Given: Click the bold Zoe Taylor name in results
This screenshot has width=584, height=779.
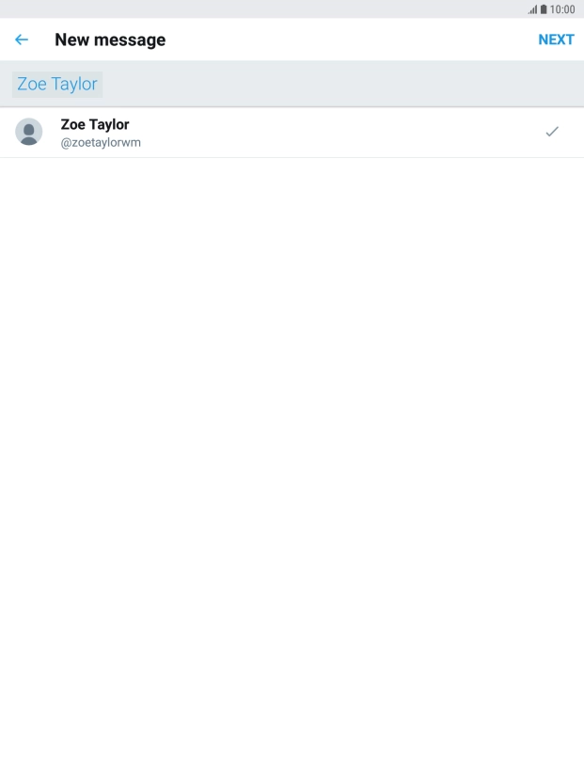Looking at the screenshot, I should pyautogui.click(x=95, y=124).
